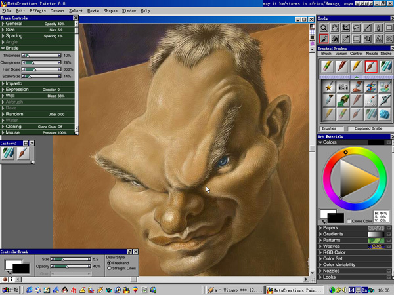Open the Effects menu

tap(37, 11)
